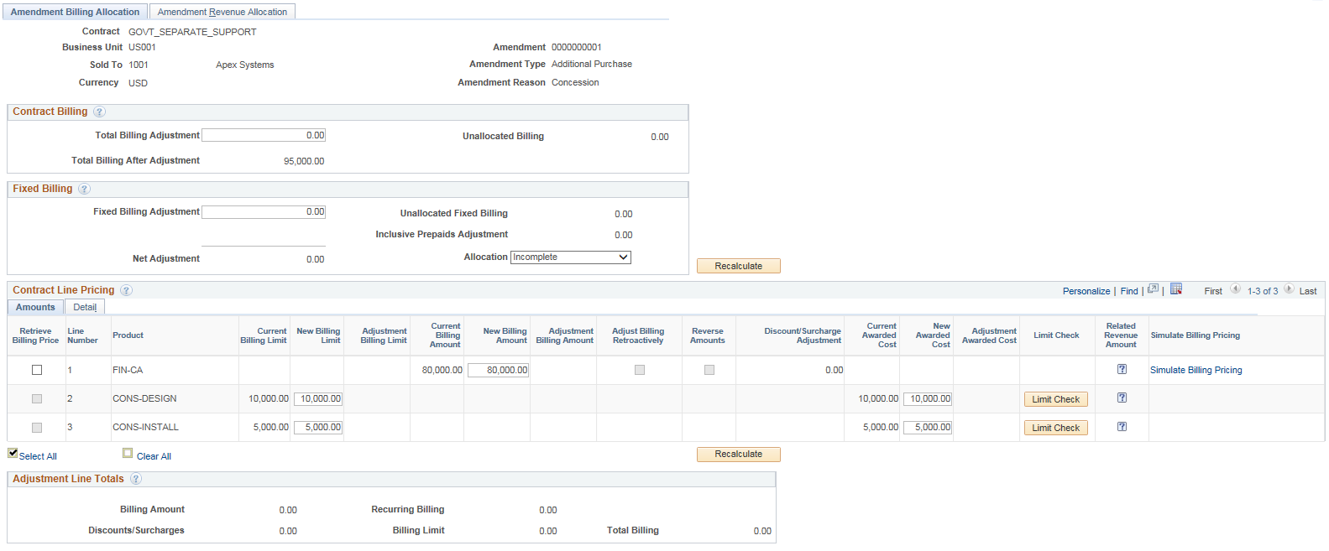Toggle Reverse Amounts checkbox for FIN-CA
This screenshot has height=551, width=1329.
(x=709, y=370)
